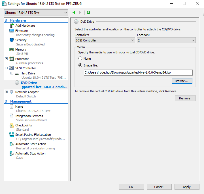Expand the Hard Drive tree node
The image size is (204, 194).
pyautogui.click(x=12, y=73)
